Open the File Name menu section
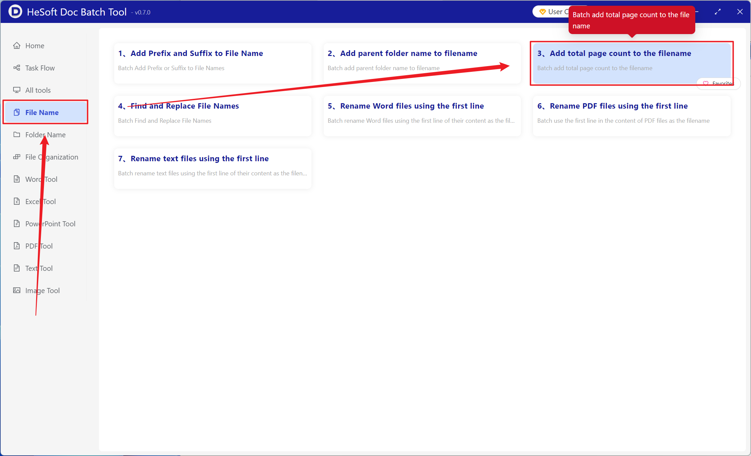The image size is (751, 456). 42,112
